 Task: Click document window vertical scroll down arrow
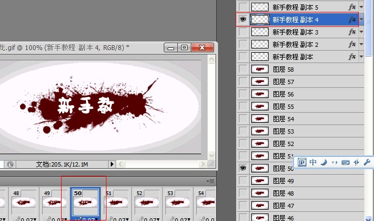pos(211,155)
